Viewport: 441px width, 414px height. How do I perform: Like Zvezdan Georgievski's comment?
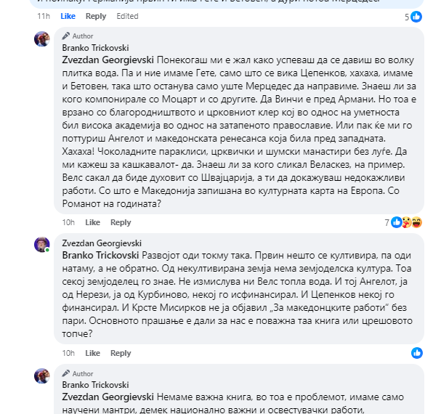pos(92,353)
